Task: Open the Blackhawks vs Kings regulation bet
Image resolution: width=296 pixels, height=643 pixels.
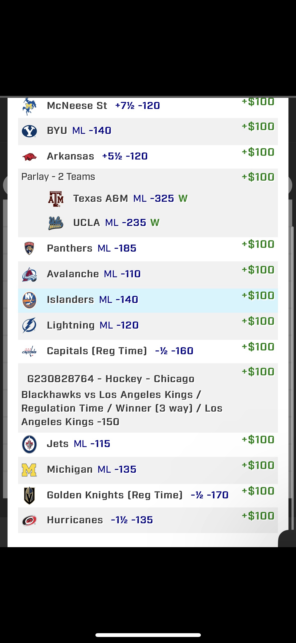Action: coord(148,398)
